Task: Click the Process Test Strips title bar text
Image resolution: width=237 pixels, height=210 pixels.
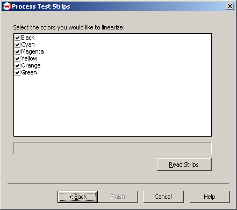Action: pyautogui.click(x=41, y=6)
